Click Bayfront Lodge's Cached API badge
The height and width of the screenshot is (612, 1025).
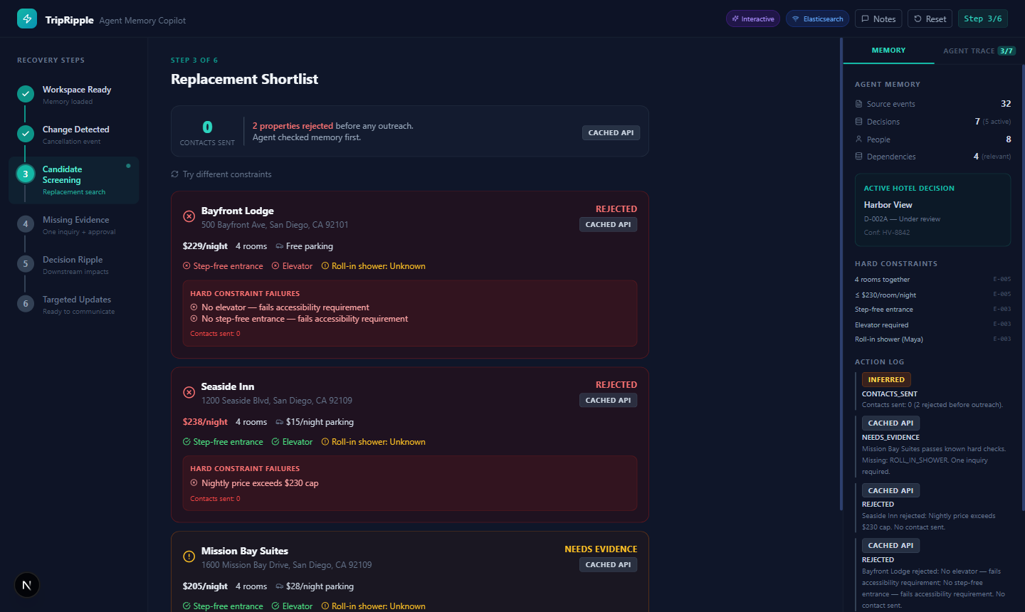(x=608, y=225)
